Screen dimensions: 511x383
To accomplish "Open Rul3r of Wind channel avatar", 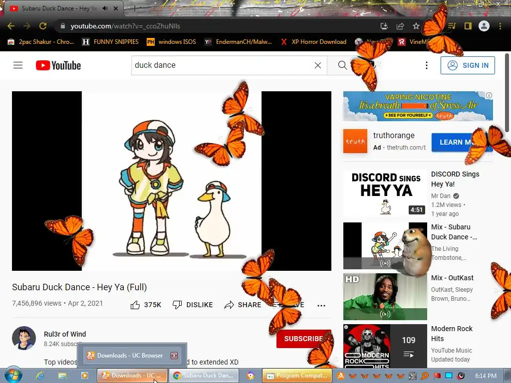I will (x=24, y=338).
